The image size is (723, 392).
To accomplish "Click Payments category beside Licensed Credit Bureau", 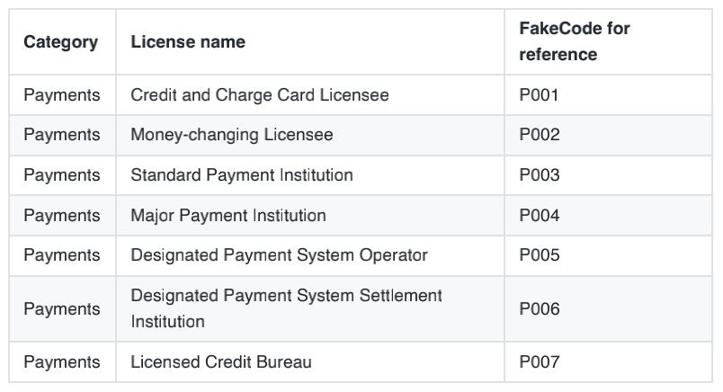I will point(62,362).
